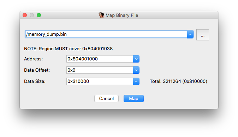Open file browser with the ellipsis button

coord(203,35)
